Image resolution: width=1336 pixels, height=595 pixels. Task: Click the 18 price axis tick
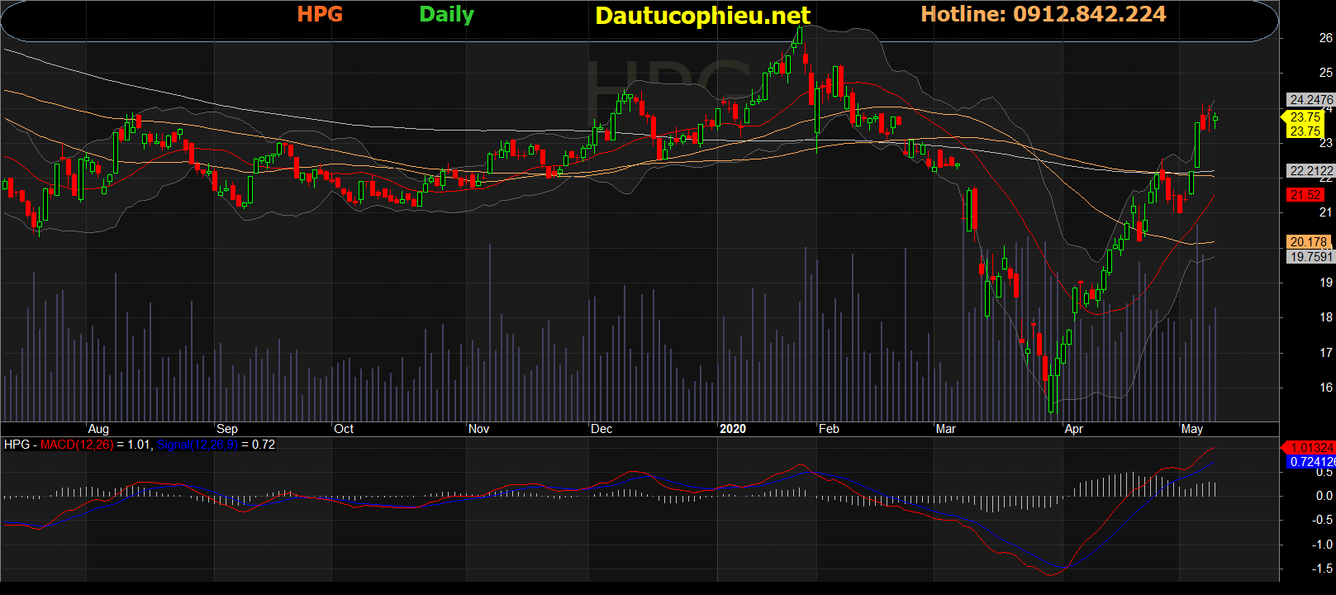1325,317
